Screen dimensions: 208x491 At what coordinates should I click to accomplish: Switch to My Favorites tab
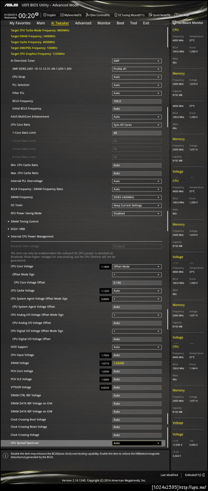(20, 23)
